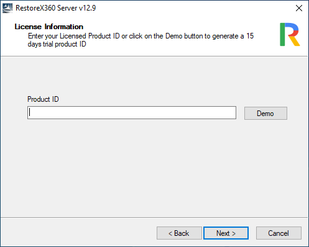The width and height of the screenshot is (309, 247).
Task: Click the blinking text cursor in Product ID
Action: (30, 112)
